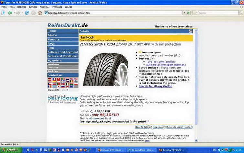This screenshot has width=244, height=153.
Task: Select the Belgian flag
Action: pos(72,81)
